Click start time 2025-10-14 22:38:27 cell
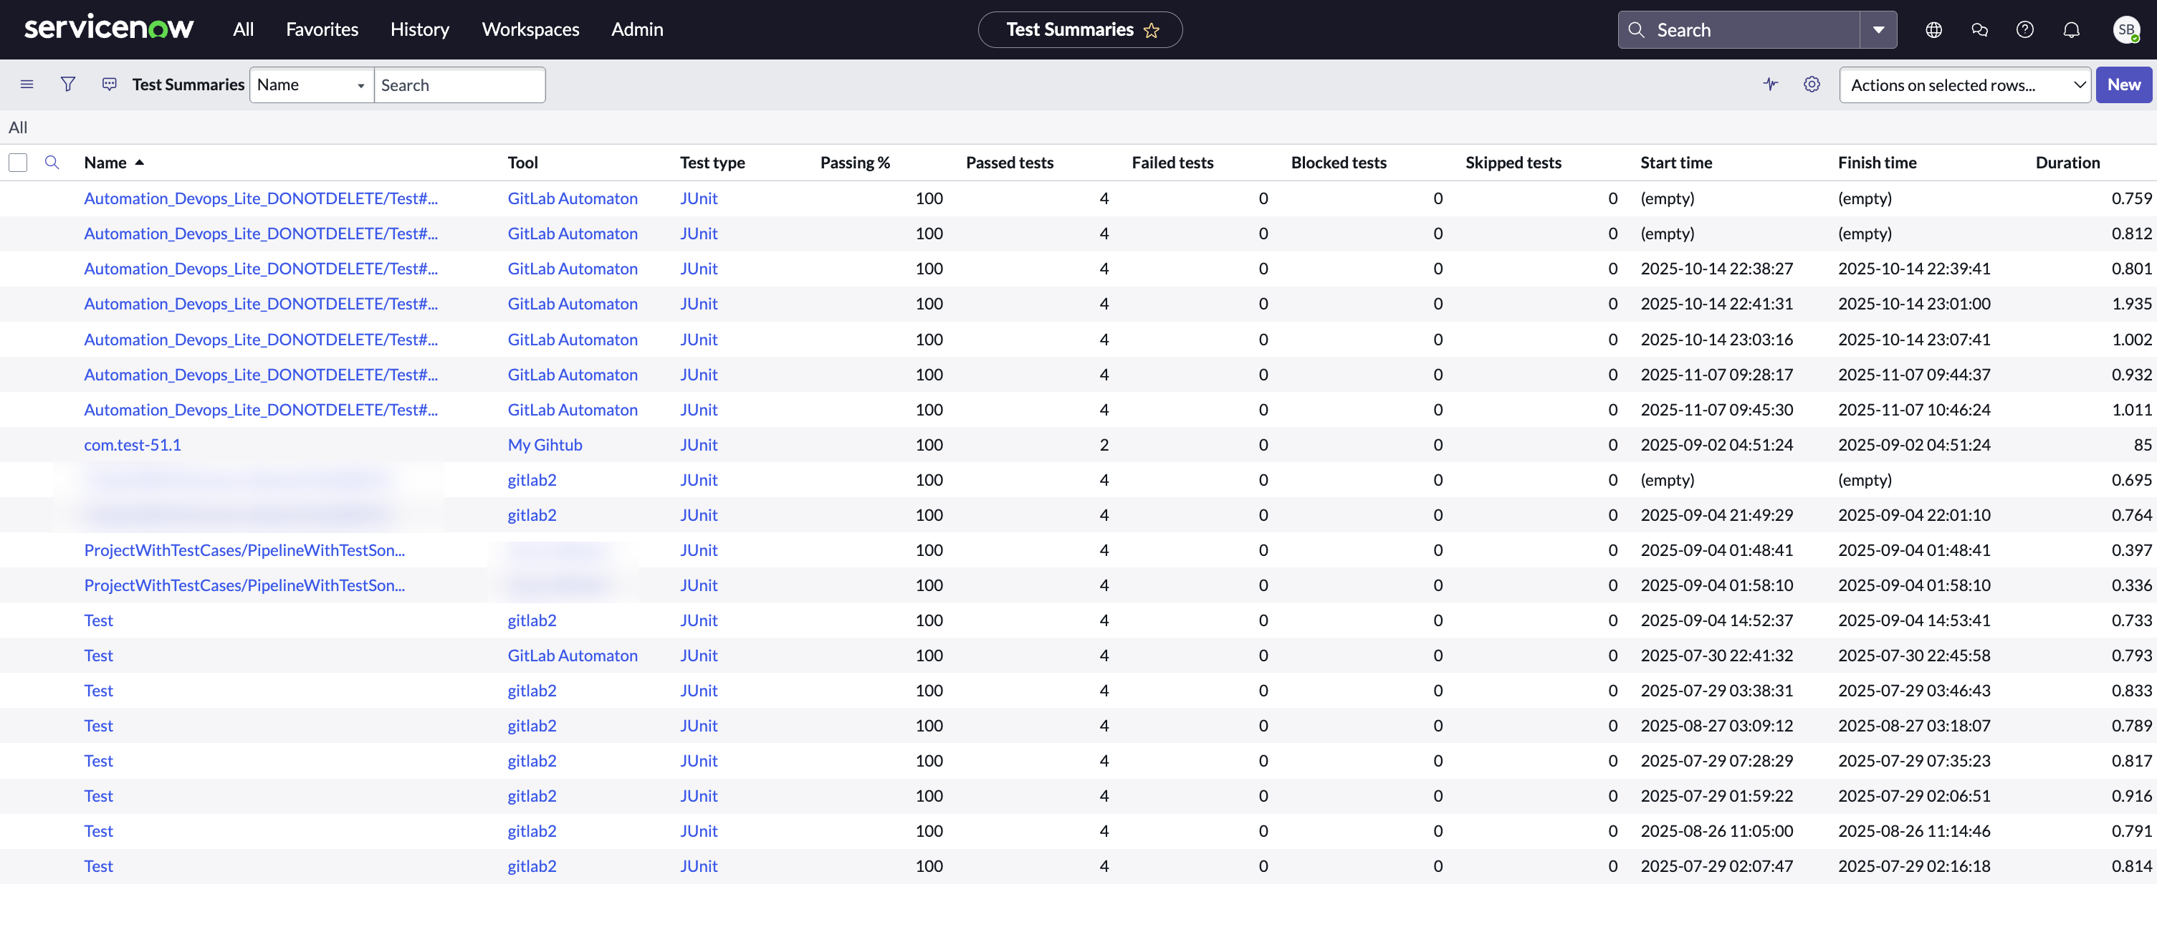This screenshot has width=2157, height=940. click(1716, 269)
